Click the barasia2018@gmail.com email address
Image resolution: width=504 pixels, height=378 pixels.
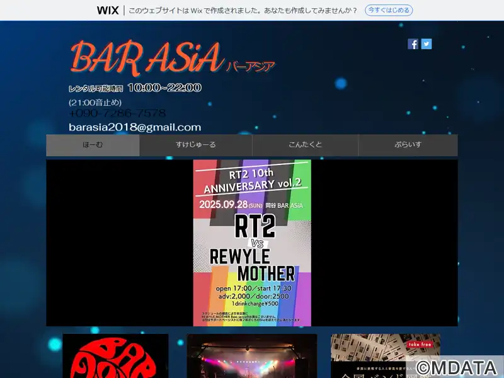[135, 127]
